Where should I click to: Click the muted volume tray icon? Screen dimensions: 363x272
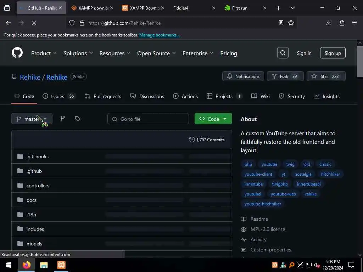(x=317, y=265)
